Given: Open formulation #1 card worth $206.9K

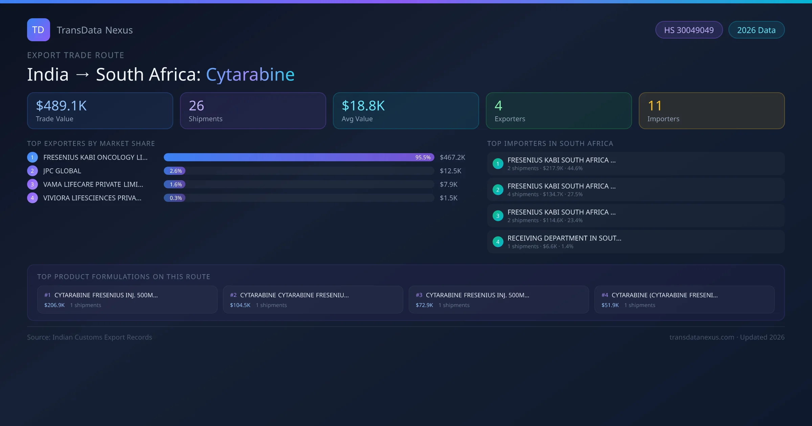Looking at the screenshot, I should point(127,300).
